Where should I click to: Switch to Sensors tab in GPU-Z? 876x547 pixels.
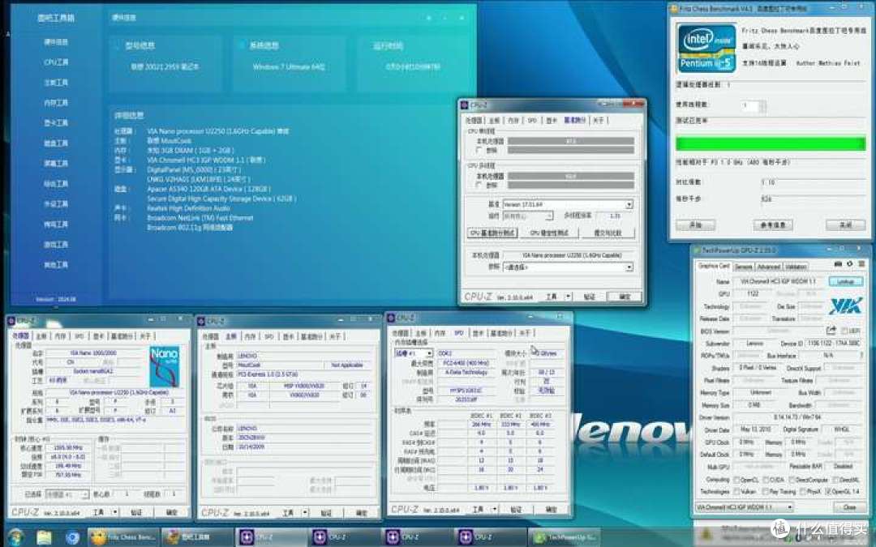[x=744, y=267]
